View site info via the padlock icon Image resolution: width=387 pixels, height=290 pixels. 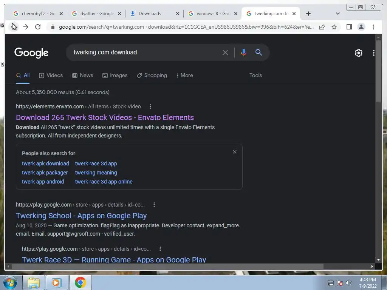tap(53, 27)
